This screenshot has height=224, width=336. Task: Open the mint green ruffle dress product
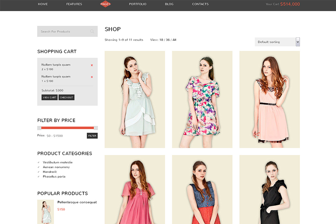(135, 99)
